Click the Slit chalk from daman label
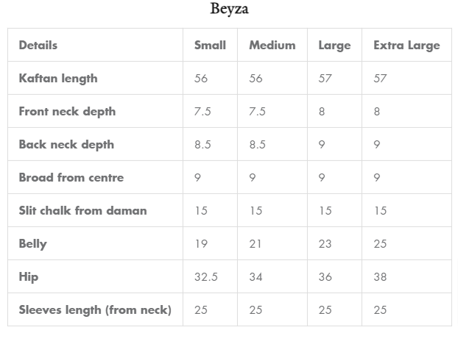458x344 pixels. tap(82, 210)
